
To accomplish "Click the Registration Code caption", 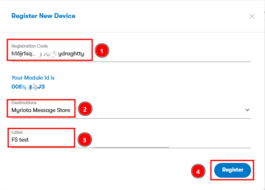I will click(30, 46).
